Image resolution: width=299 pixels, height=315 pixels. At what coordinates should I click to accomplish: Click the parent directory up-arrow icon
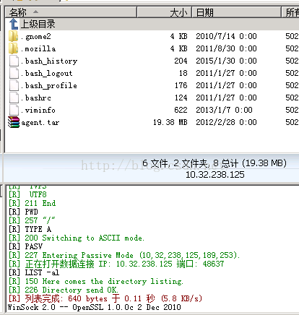pyautogui.click(x=14, y=24)
